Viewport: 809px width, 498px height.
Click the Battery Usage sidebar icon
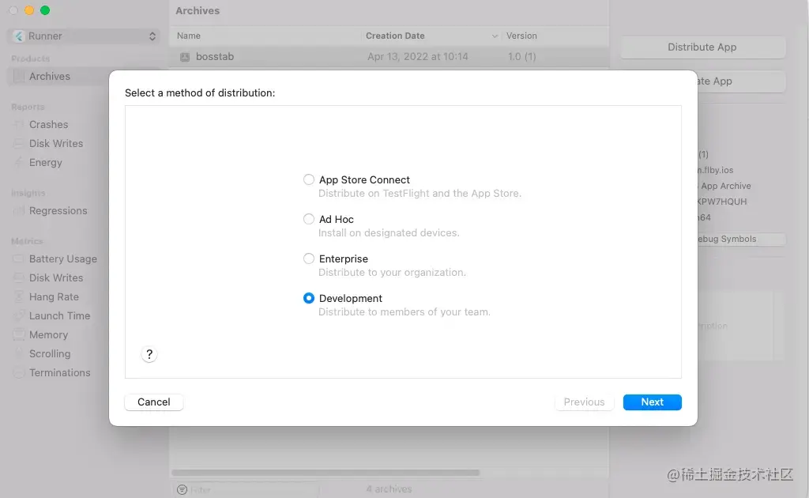19,259
